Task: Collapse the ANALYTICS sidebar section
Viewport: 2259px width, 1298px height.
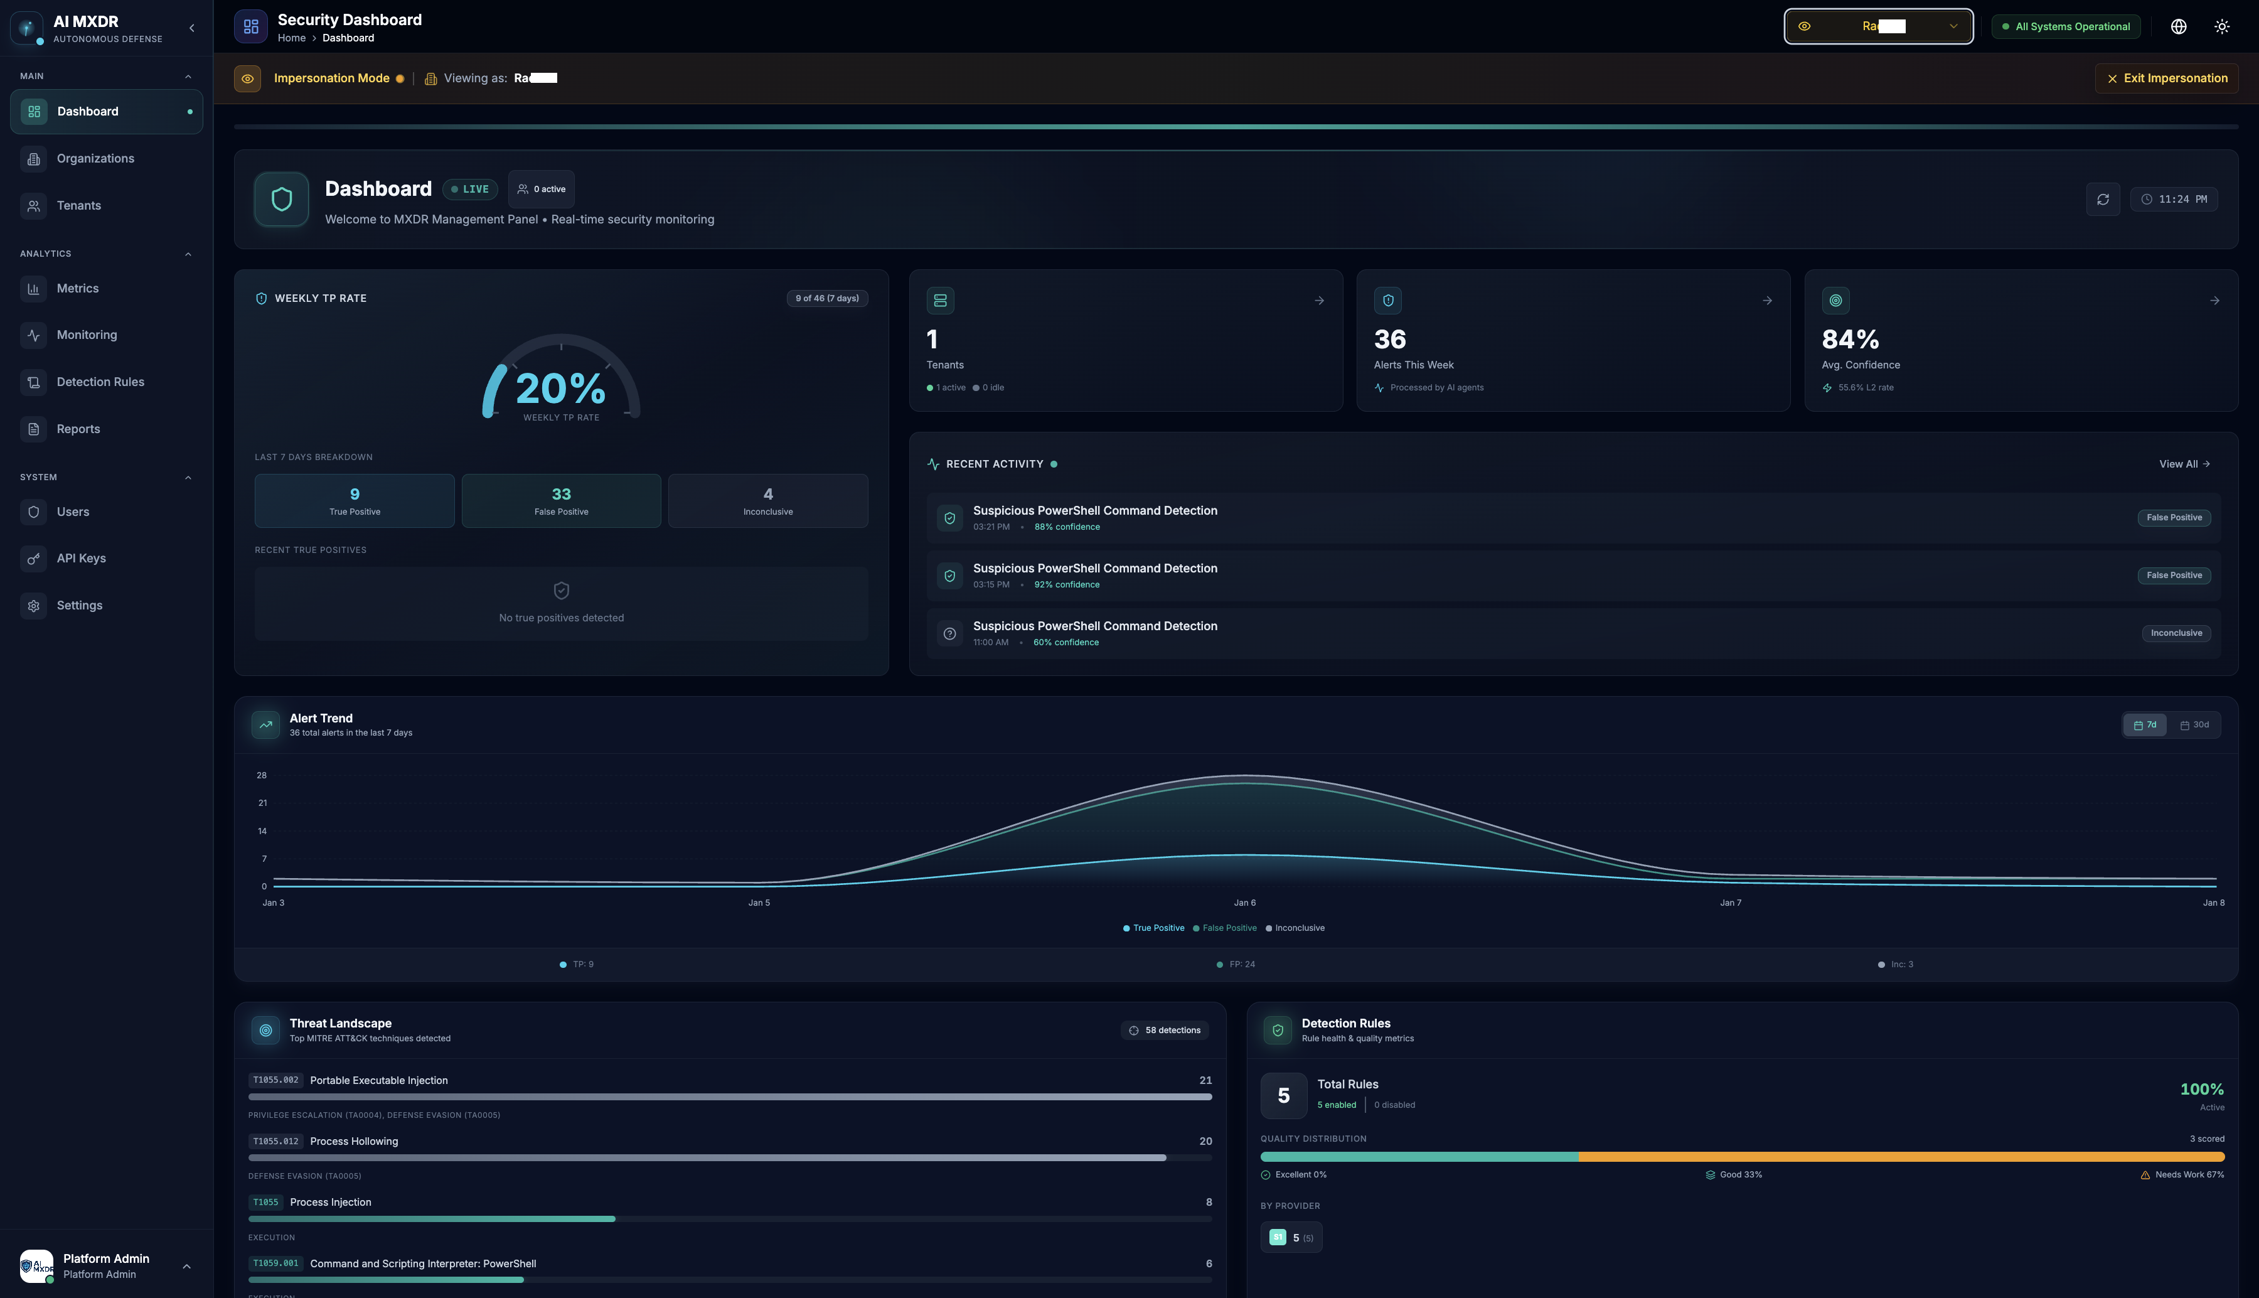Action: tap(187, 254)
